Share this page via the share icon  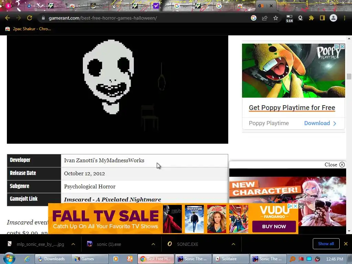click(265, 18)
